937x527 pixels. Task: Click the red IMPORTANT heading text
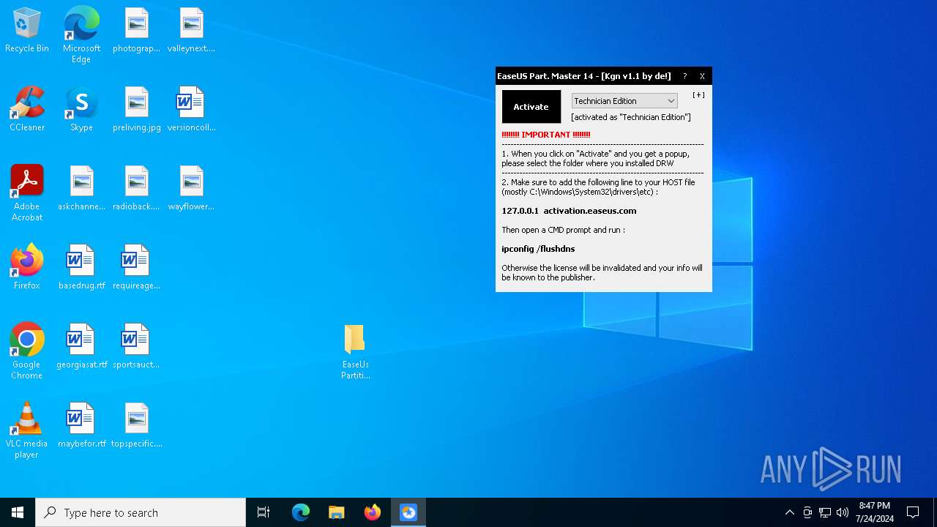coord(546,135)
